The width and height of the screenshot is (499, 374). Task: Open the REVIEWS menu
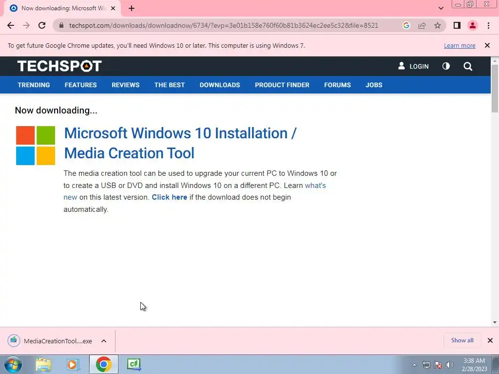(x=125, y=85)
